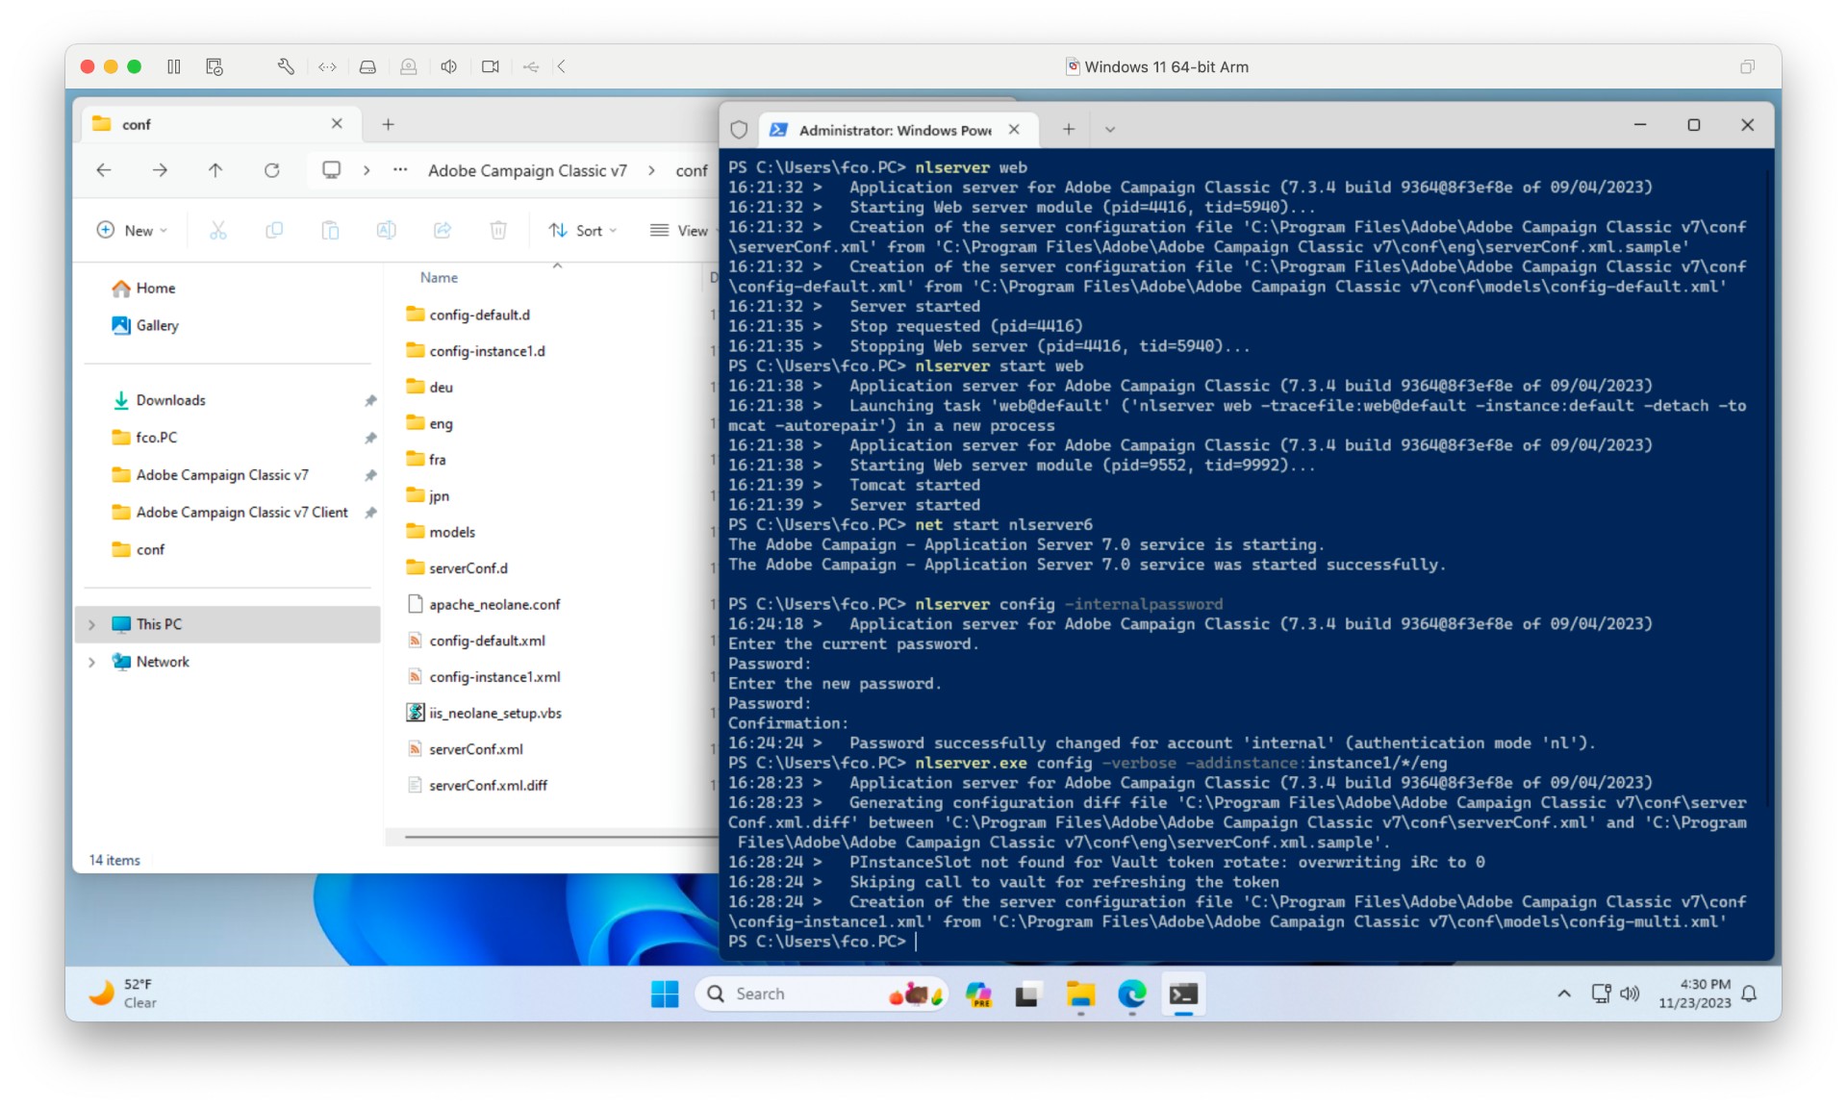Click the Start button on the taskbar

665,994
